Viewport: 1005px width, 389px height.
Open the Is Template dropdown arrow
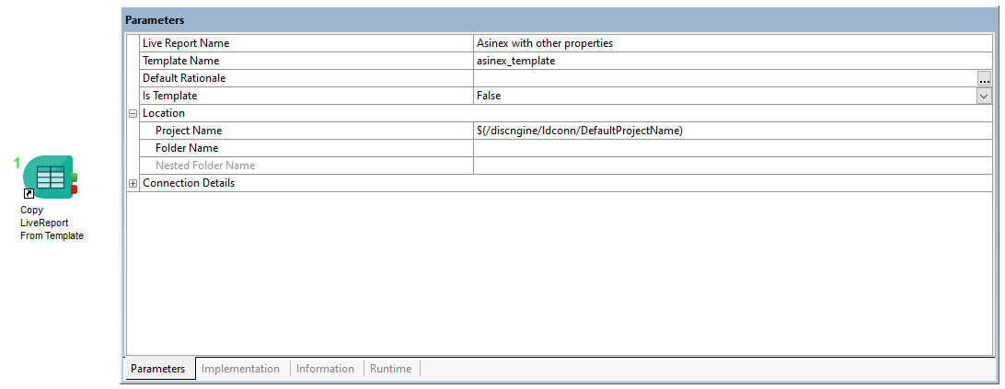tap(985, 96)
